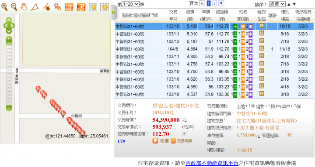315x167 pixels.
Task: Click 住 residential icon in 4,537 row
Action: tap(262, 93)
